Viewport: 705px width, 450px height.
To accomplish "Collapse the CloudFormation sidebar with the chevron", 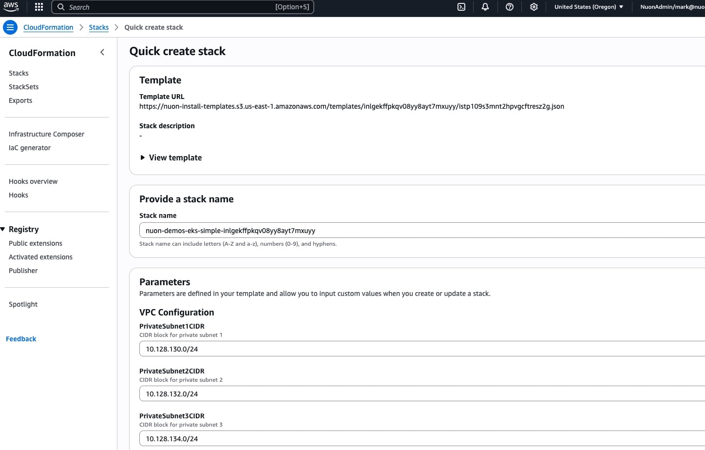I will tap(102, 52).
